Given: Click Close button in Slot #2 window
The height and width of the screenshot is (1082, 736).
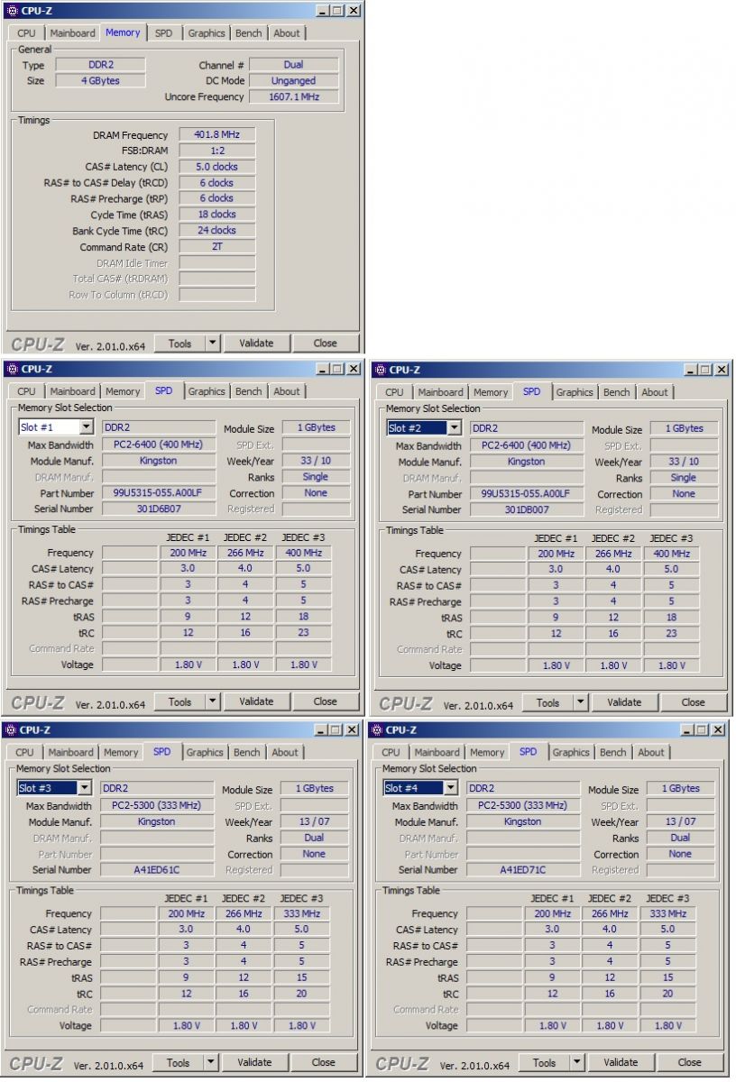Looking at the screenshot, I should pos(694,702).
